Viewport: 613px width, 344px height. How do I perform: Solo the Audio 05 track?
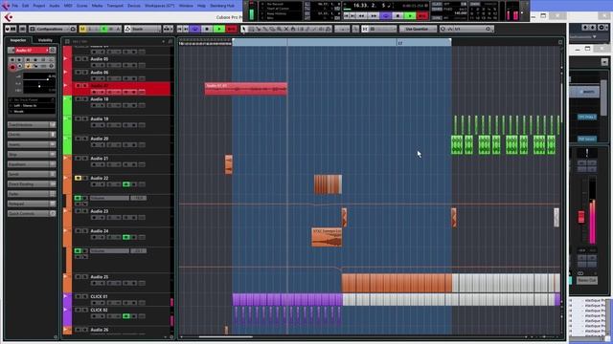[85, 59]
